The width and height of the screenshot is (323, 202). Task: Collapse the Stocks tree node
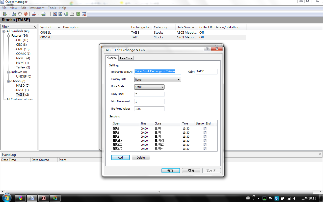pos(9,81)
